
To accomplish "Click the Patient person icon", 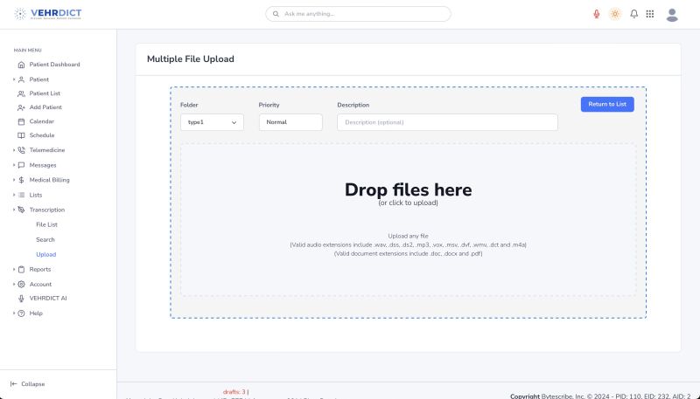I will coord(21,79).
